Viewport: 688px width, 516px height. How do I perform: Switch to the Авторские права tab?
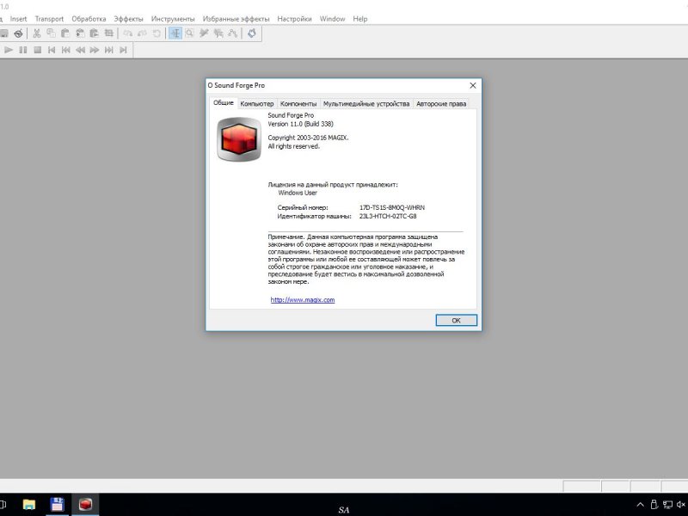tap(441, 103)
